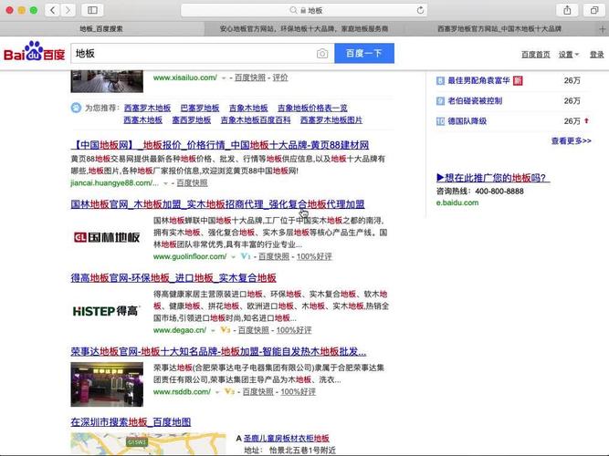Expand dropdown arrow after www.guolinfloor.com
The width and height of the screenshot is (609, 456).
[x=233, y=256]
